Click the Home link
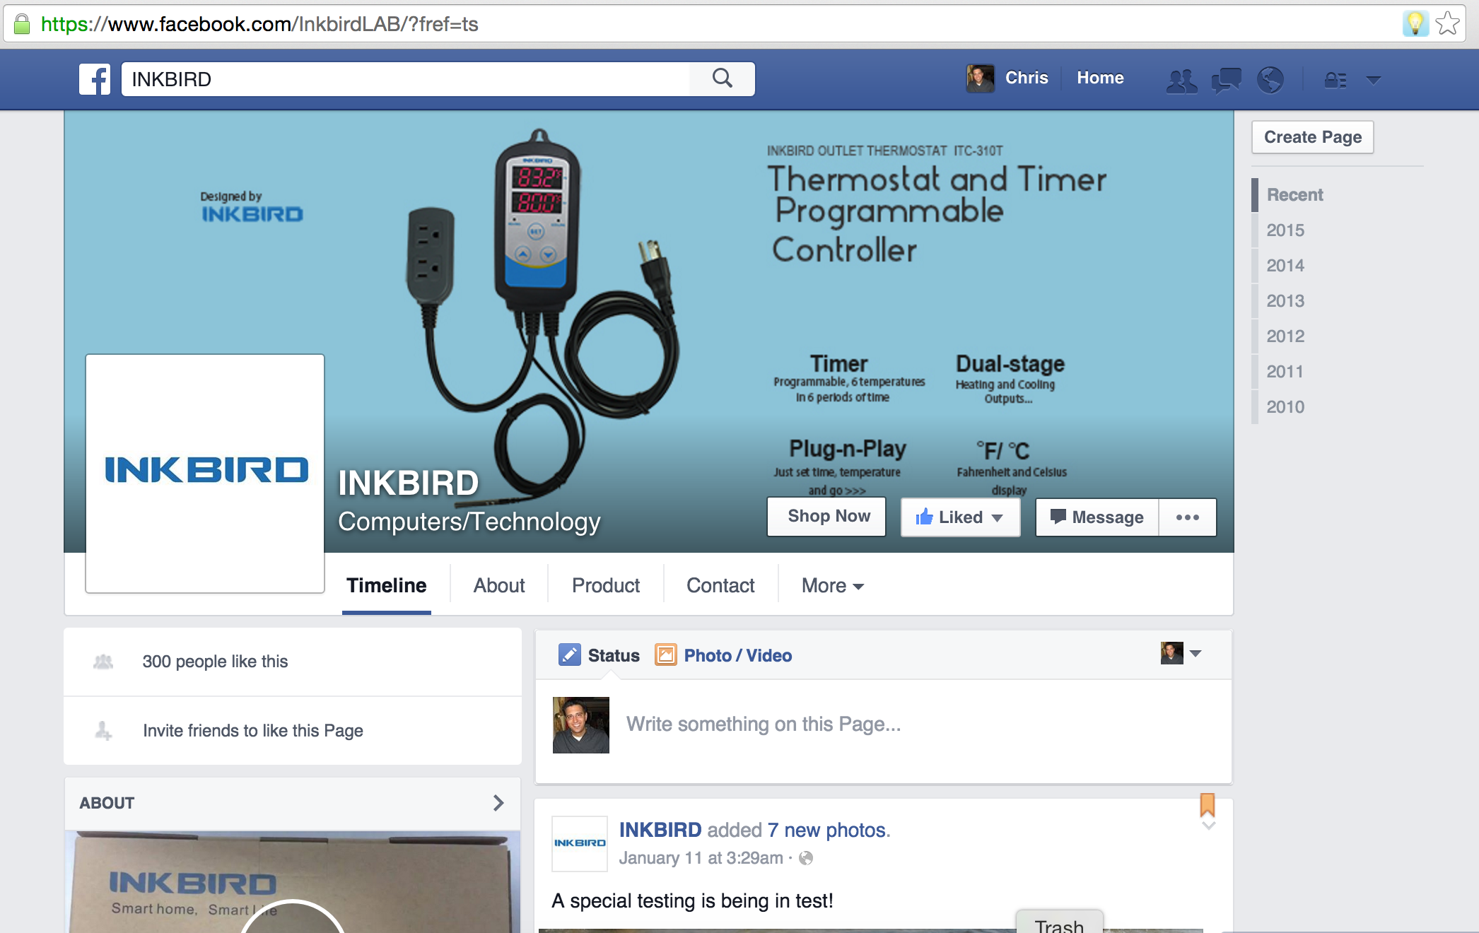The image size is (1479, 933). point(1100,78)
